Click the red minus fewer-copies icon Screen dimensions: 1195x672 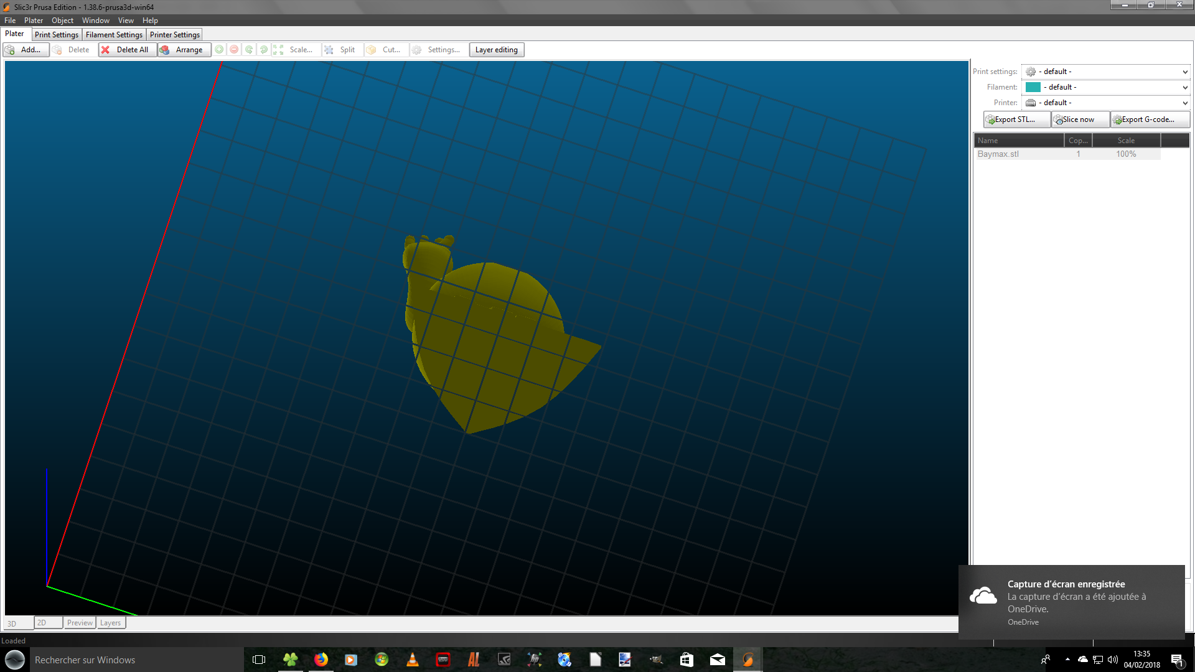tap(234, 50)
